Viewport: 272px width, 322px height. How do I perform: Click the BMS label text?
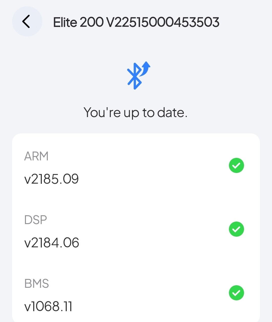[37, 283]
